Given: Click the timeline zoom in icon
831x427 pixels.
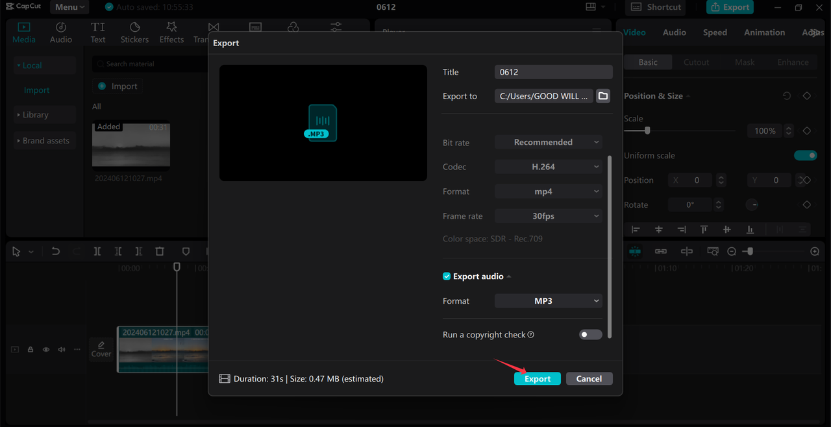Looking at the screenshot, I should [x=815, y=251].
